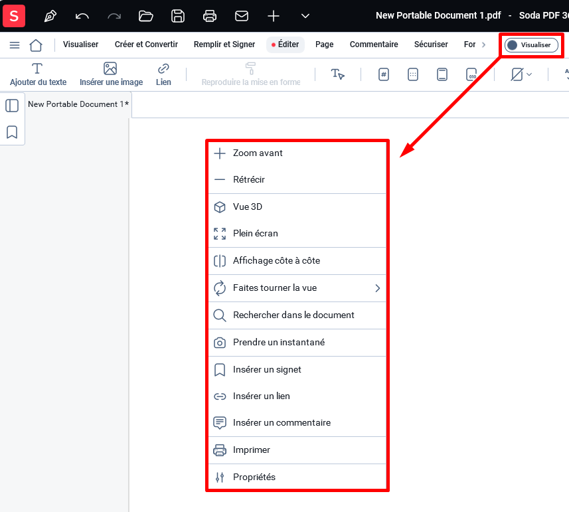Select the text selection cursor tool
The image size is (569, 512).
tap(337, 74)
